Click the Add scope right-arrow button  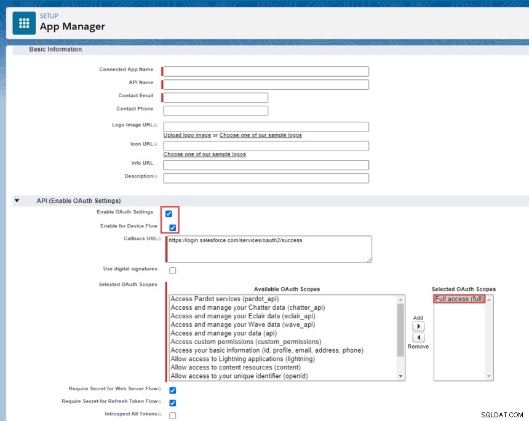tap(418, 326)
